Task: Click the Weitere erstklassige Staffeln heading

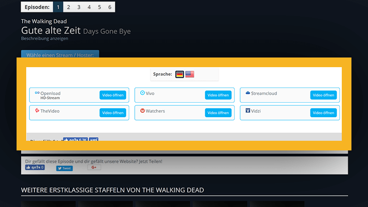Action: (x=112, y=190)
